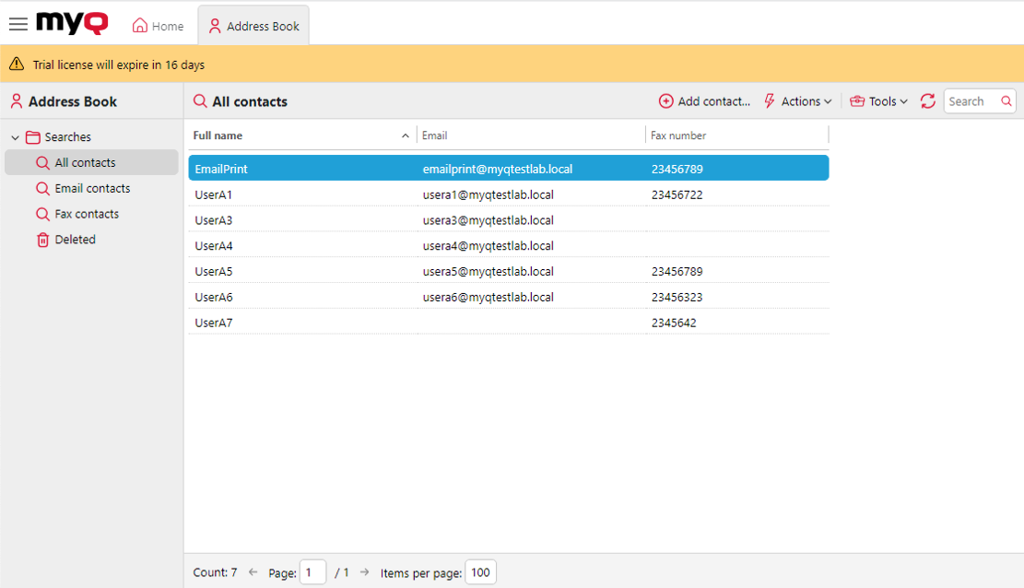
Task: Click the trial license warning icon
Action: coord(17,65)
